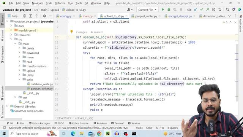Switch to the main.py editor tab
The image size is (243, 137).
tap(88, 16)
